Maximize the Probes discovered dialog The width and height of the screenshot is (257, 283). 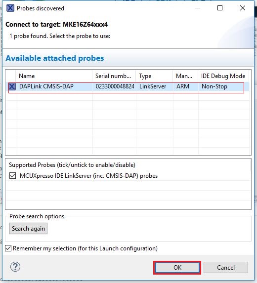coord(220,8)
